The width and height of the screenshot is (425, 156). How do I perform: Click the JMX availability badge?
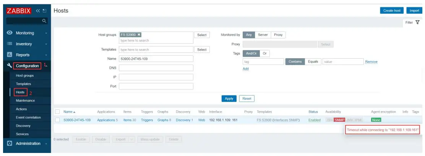coord(349,120)
